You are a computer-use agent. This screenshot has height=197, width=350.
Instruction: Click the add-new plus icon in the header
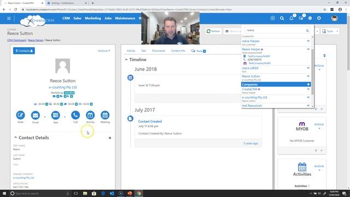(x=272, y=18)
